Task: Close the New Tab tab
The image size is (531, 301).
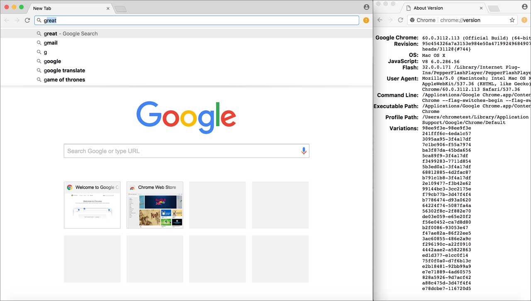Action: 108,8
